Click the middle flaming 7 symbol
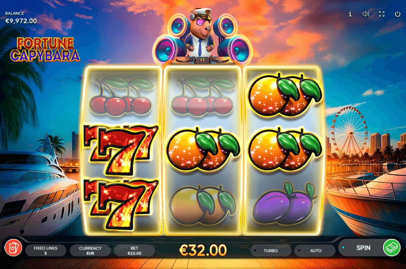Viewport: 406px width, 269px height. [x=121, y=150]
